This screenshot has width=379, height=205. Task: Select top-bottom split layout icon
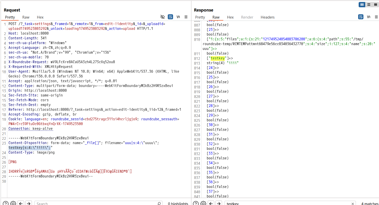[369, 5]
